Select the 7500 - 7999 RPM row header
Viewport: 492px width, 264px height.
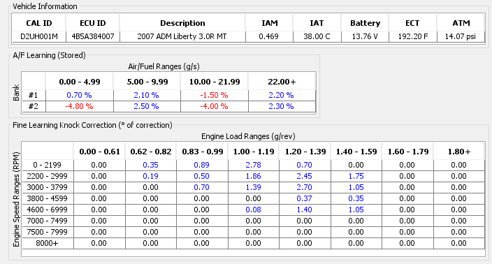pos(48,232)
